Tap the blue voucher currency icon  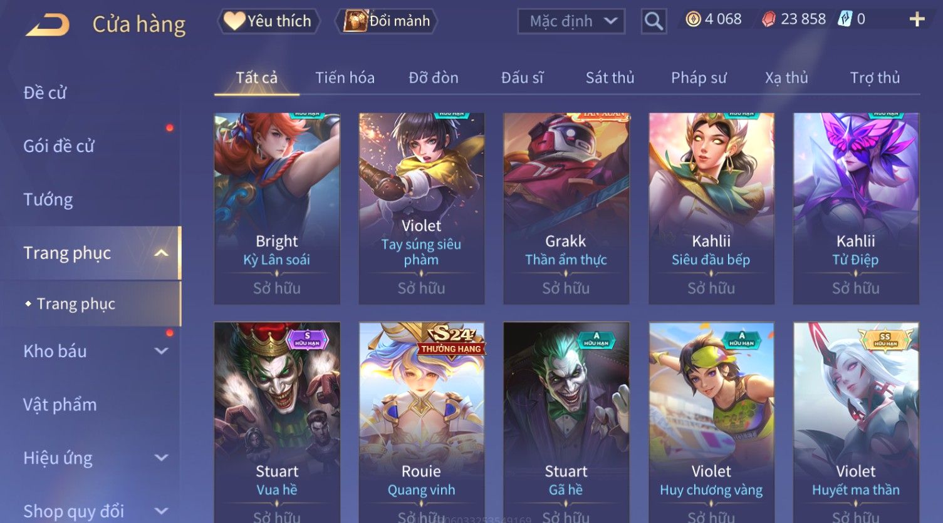845,19
